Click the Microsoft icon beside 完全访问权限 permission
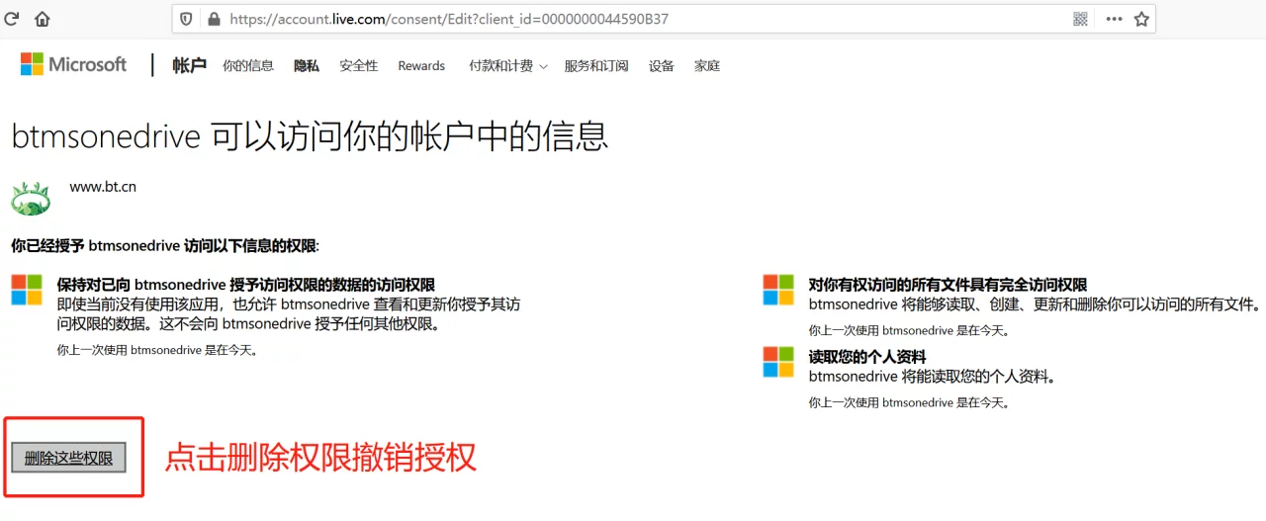The width and height of the screenshot is (1266, 521). pyautogui.click(x=778, y=290)
